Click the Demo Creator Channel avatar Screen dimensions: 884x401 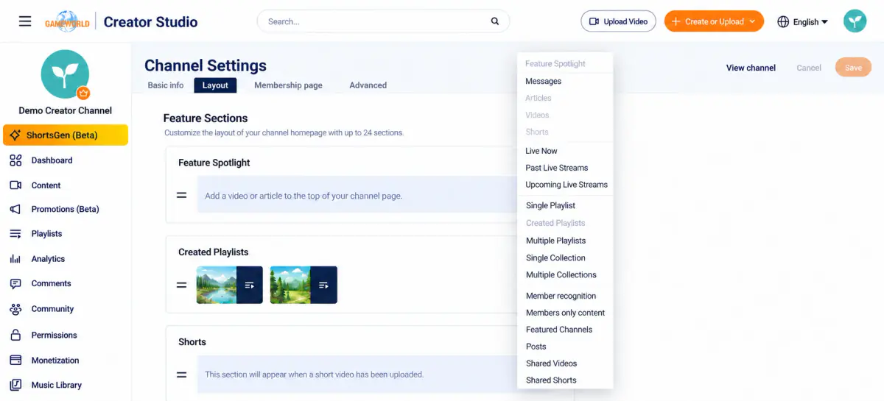tap(65, 74)
